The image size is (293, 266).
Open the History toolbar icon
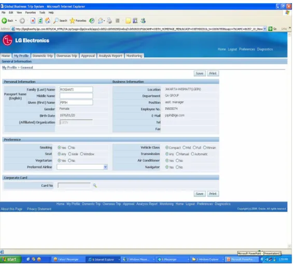click(x=92, y=21)
